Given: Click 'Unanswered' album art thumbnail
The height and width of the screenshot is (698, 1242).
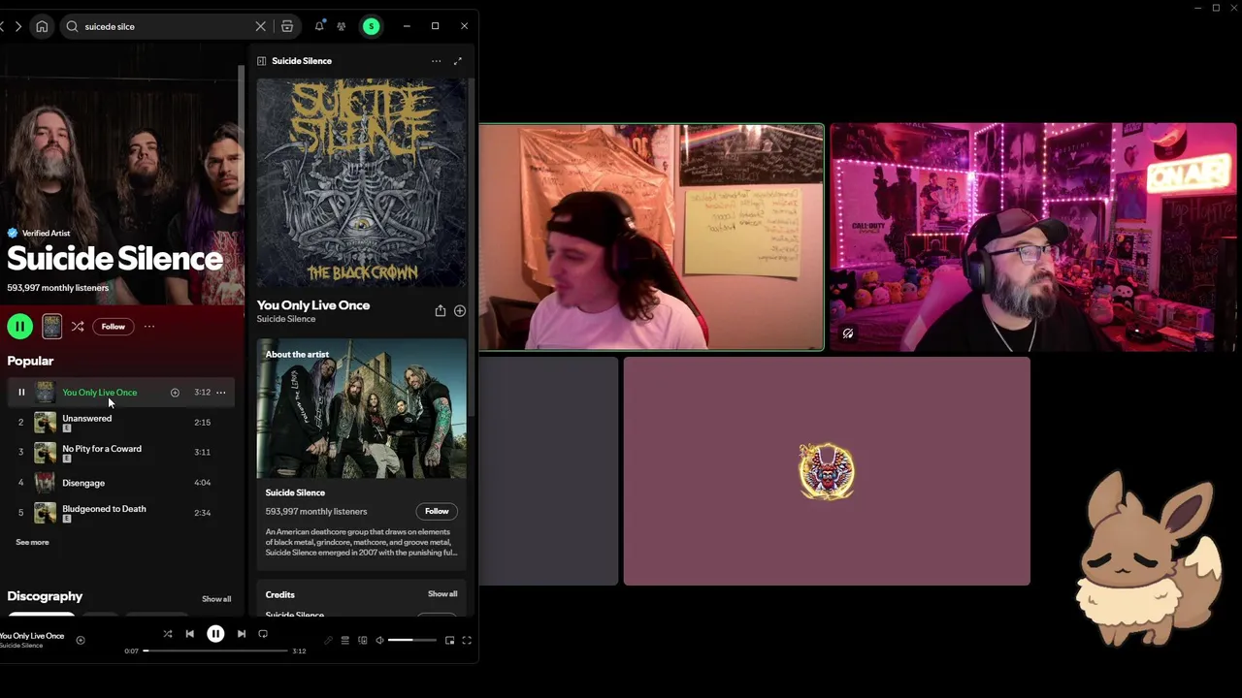Looking at the screenshot, I should [46, 423].
